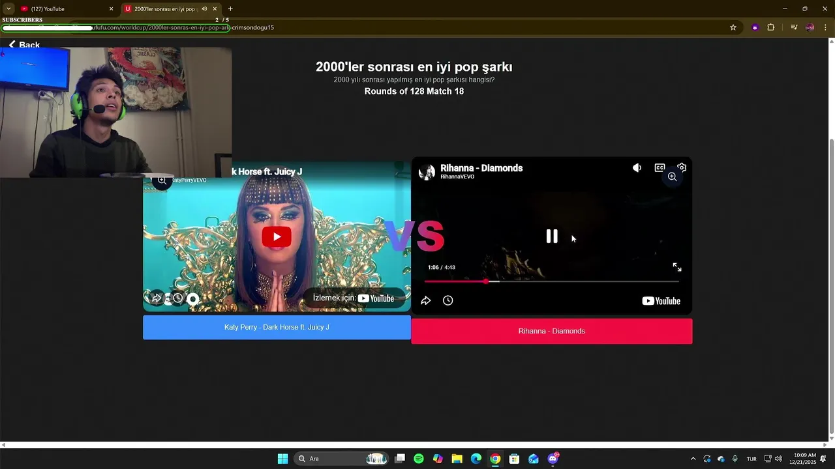The image size is (835, 469).
Task: Vote for Rihanna - Diamonds red button
Action: (552, 331)
